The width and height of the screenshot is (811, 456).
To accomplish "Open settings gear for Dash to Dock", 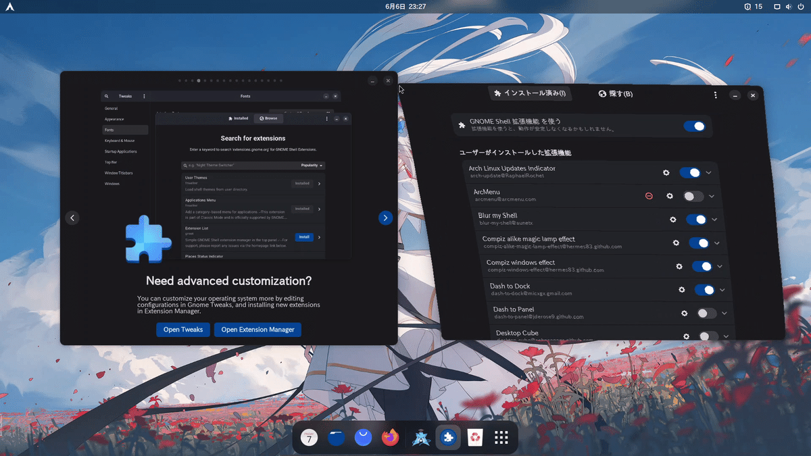I will [682, 290].
